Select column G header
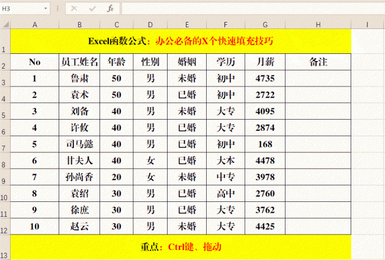385x260 pixels. (x=265, y=24)
